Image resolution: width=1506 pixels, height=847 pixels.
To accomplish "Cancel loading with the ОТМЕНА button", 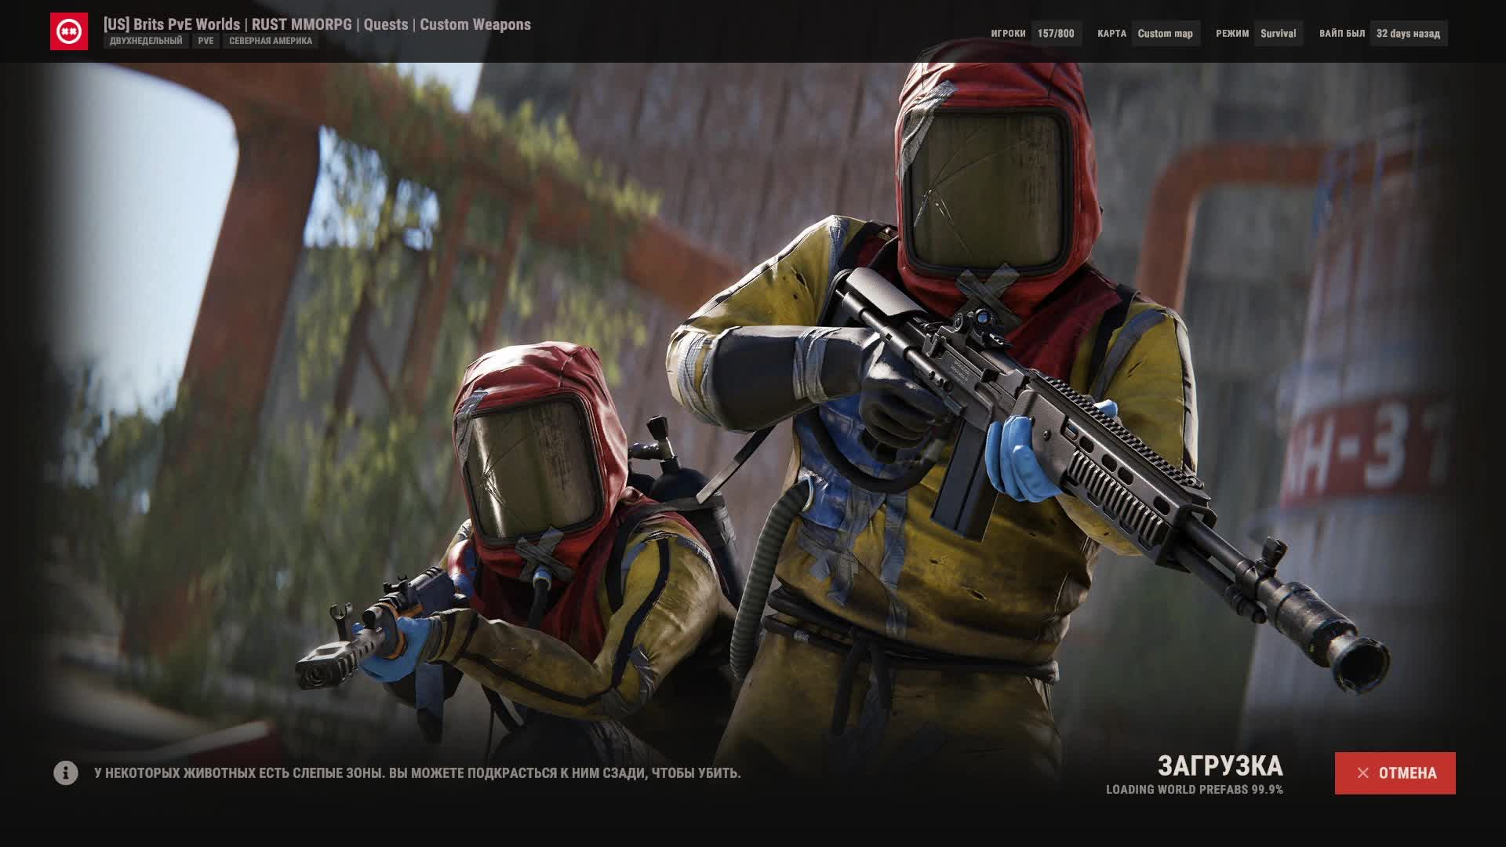I will pos(1395,773).
